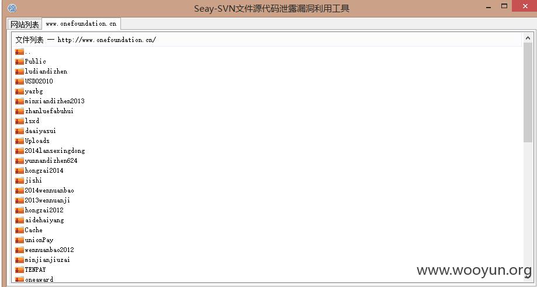Click the folder icon beside aidehaiyang
The width and height of the screenshot is (537, 287).
pyautogui.click(x=19, y=220)
